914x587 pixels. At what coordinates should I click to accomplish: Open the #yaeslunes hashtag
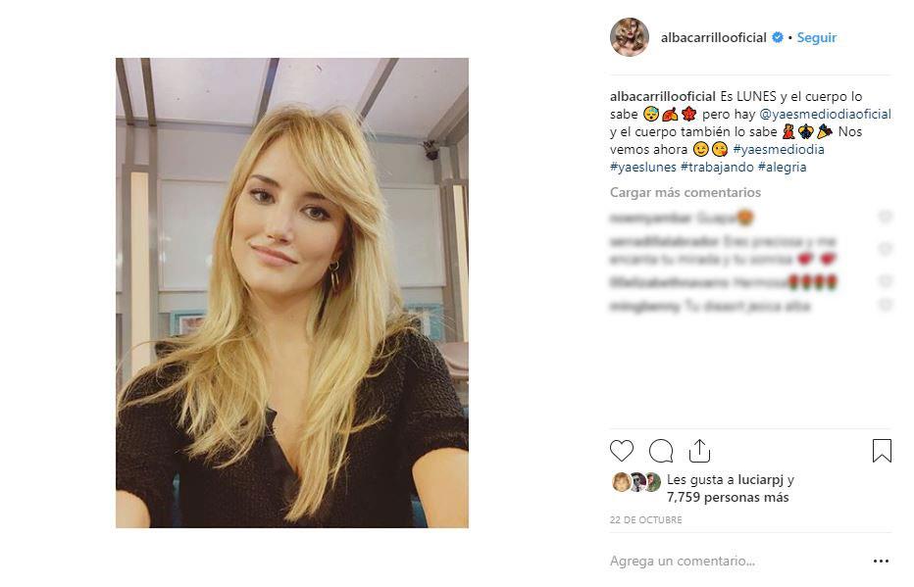click(x=643, y=168)
